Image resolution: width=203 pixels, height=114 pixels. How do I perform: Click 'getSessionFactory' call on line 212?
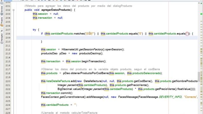(x=91, y=49)
